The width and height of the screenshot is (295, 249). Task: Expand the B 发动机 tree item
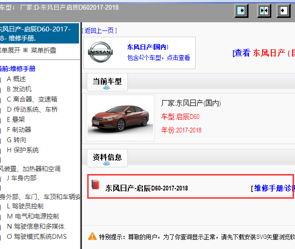(x=19, y=89)
